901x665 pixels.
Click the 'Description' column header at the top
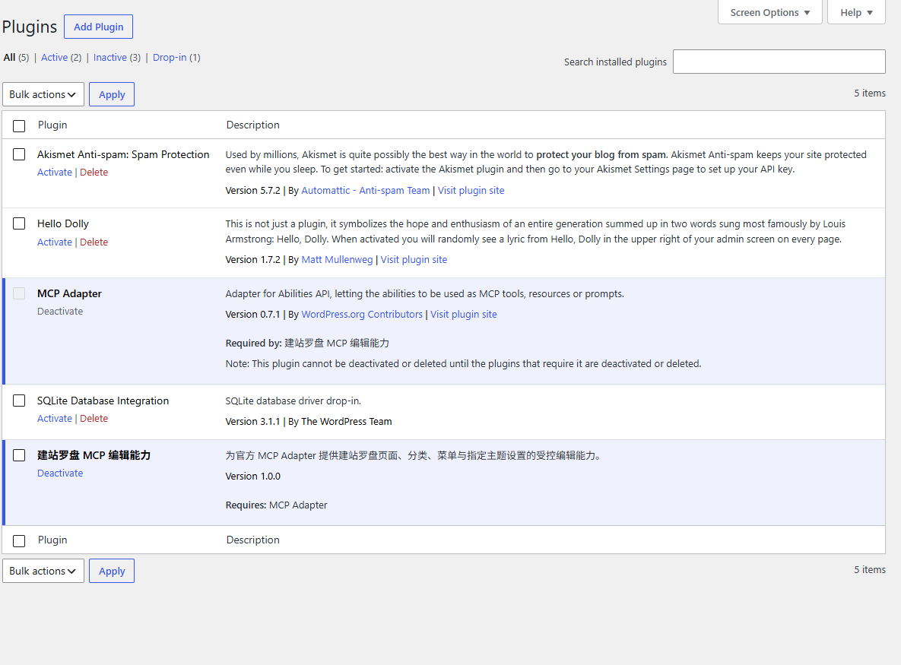253,125
